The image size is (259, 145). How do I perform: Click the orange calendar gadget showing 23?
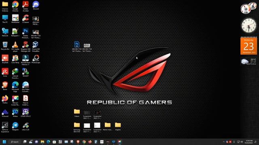249,46
